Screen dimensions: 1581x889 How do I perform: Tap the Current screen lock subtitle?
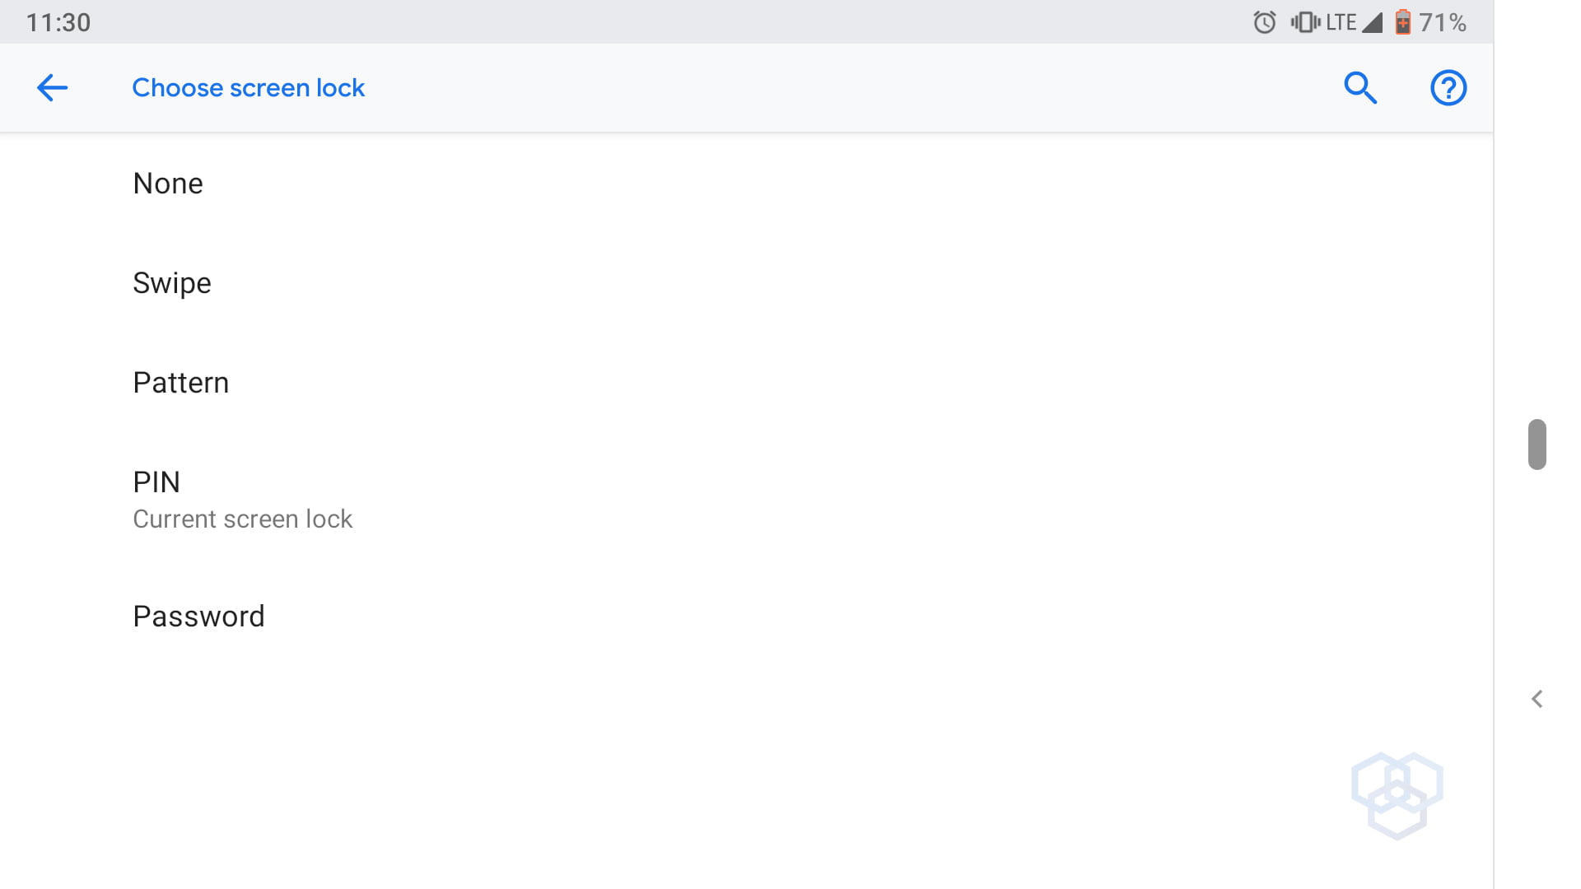[x=242, y=519]
